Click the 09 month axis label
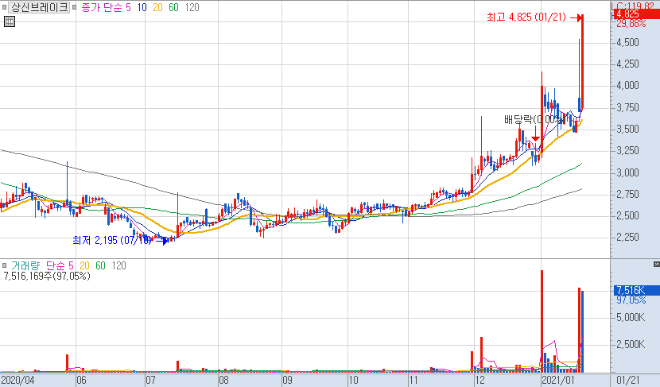Viewport: 660px width, 387px height. pos(287,381)
